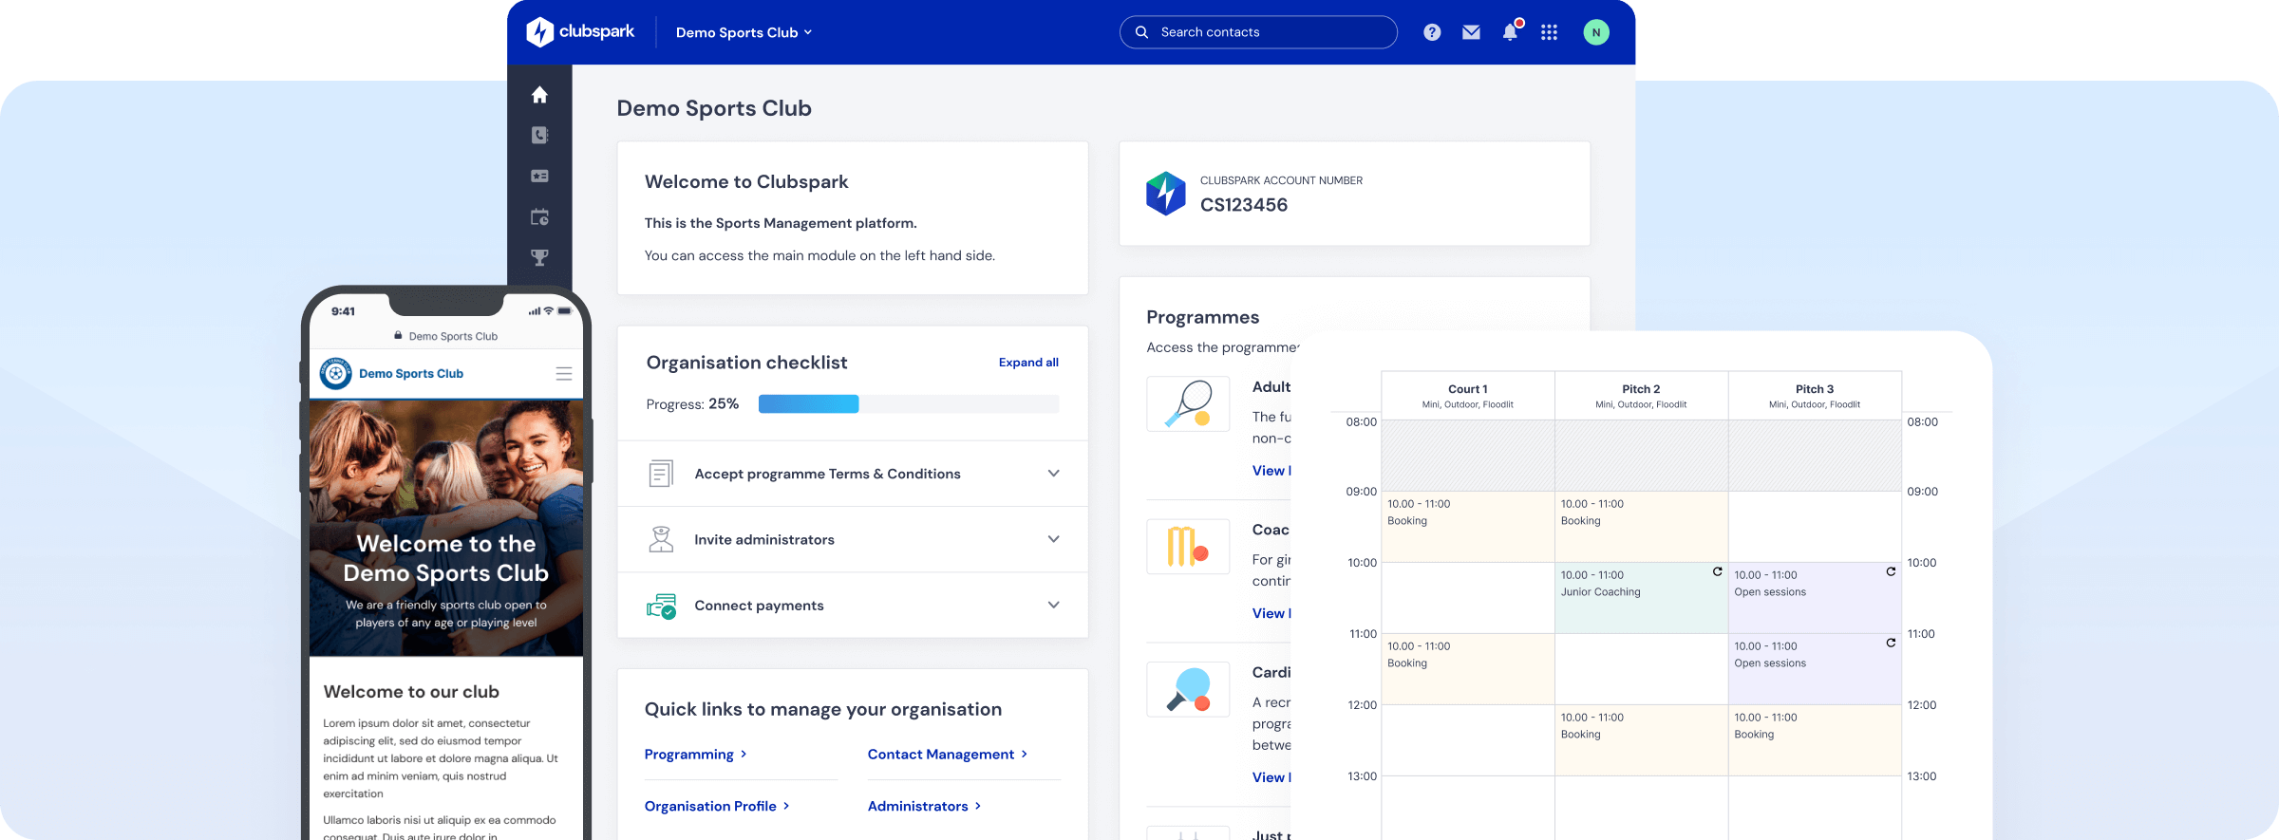Click the padlock icon in the phone address bar
The image size is (2279, 840).
tap(398, 335)
